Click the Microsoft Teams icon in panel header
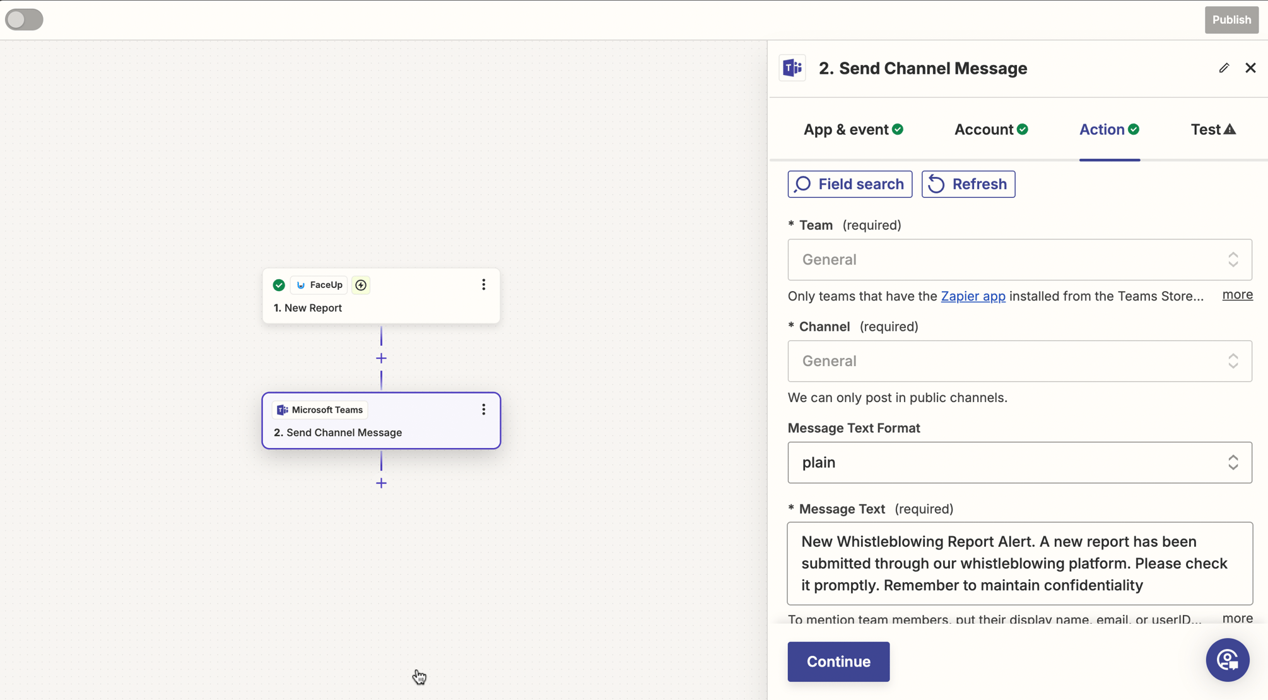Viewport: 1268px width, 700px height. [792, 67]
